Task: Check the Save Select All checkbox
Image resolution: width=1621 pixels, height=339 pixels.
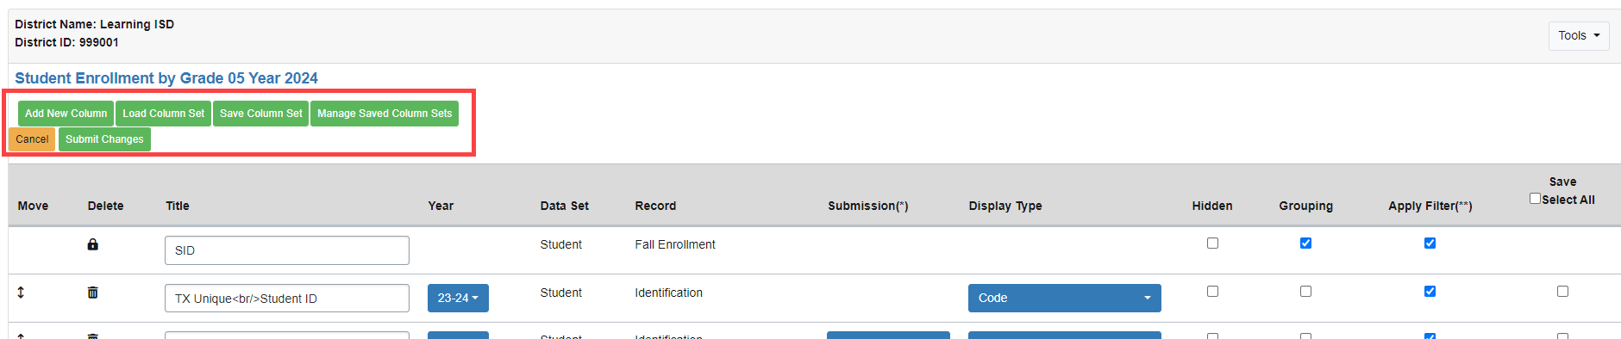Action: pyautogui.click(x=1535, y=199)
